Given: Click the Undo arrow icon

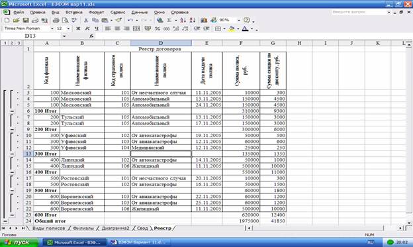Looking at the screenshot, I should (130, 21).
